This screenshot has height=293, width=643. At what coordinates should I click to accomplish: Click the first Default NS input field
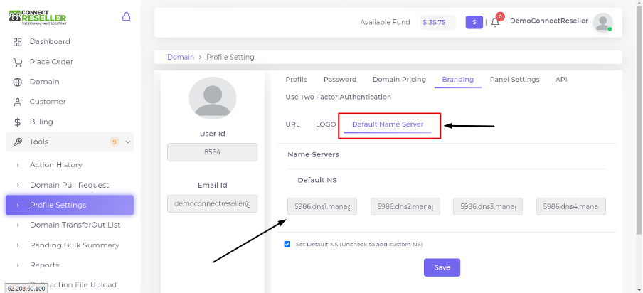pos(322,206)
